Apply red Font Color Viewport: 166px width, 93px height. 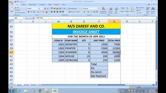coord(47,12)
